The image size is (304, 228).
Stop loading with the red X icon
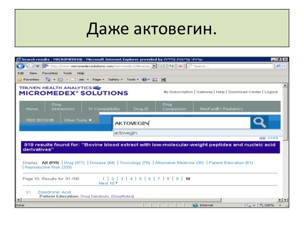180,66
